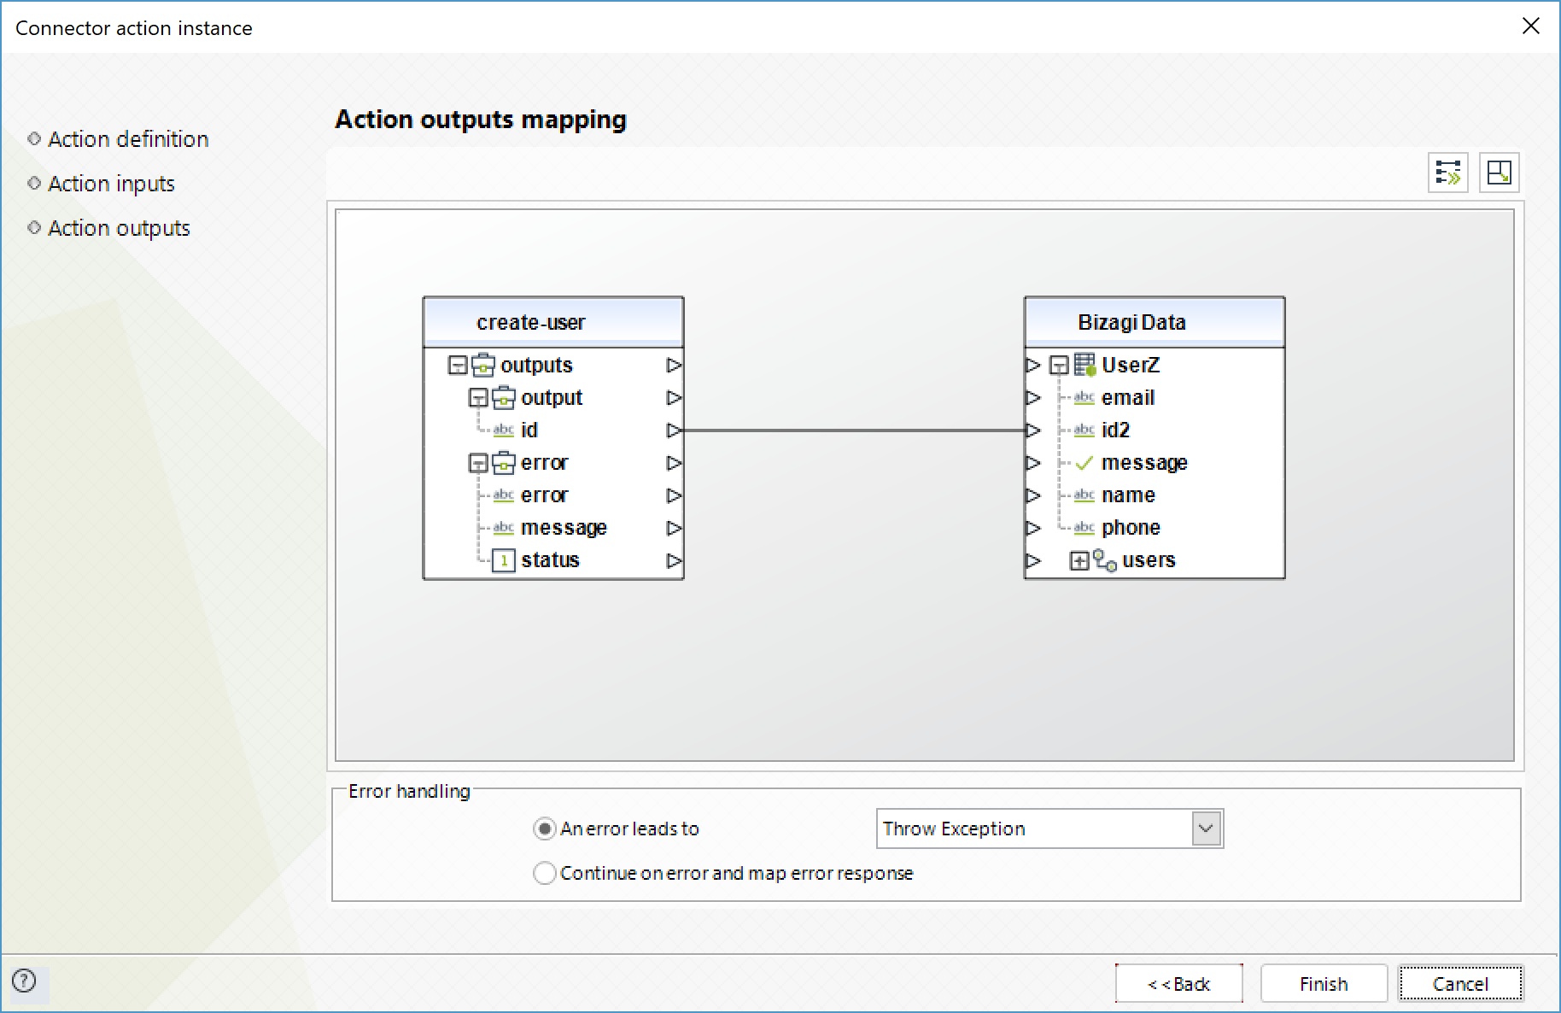Click the abc icon beside create-user message
Screen dimensions: 1561x1013
pyautogui.click(x=504, y=527)
